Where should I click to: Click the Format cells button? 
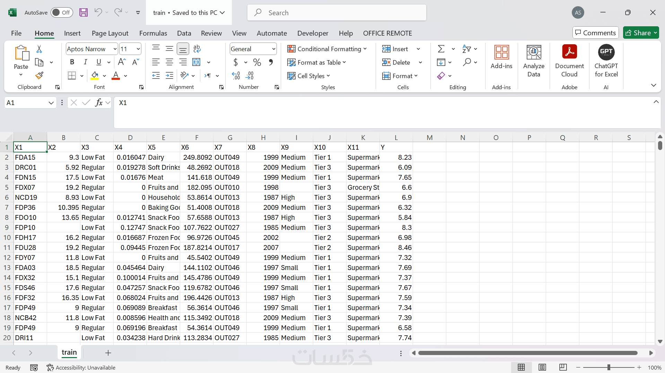click(x=400, y=76)
